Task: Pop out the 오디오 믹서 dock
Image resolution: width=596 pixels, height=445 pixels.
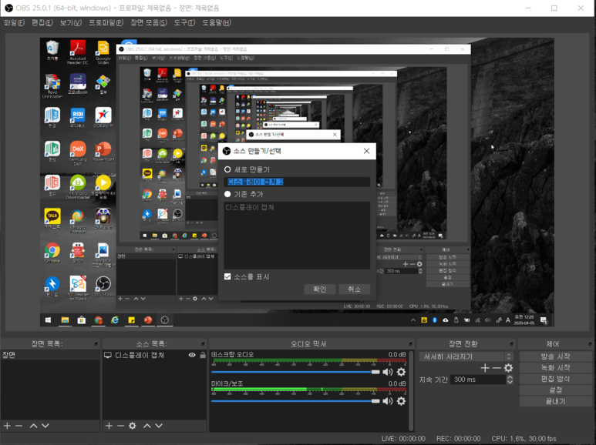Action: tap(410, 344)
